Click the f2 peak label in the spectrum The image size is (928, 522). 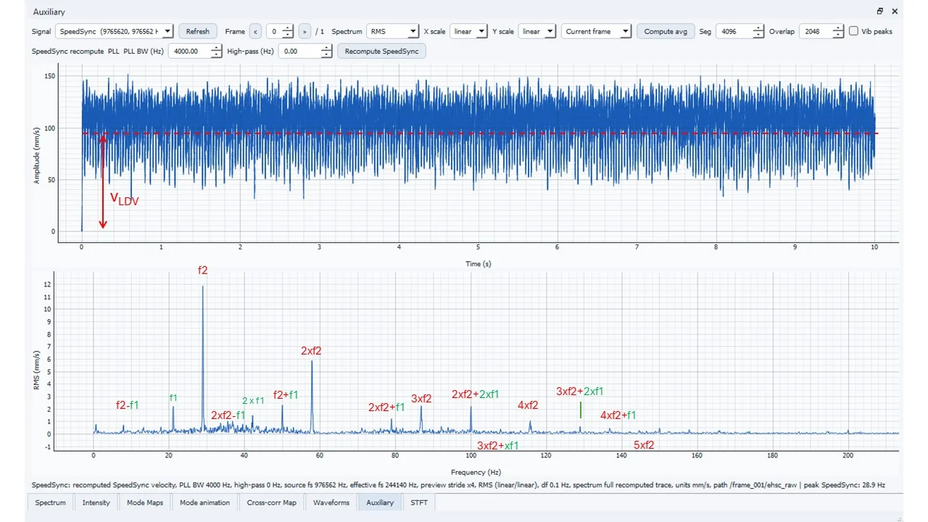203,270
